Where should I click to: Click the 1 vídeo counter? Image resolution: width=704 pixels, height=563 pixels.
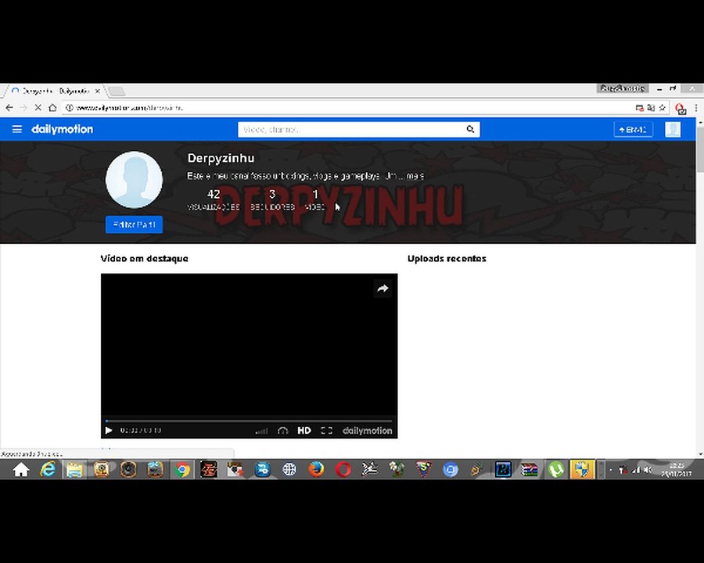(315, 200)
